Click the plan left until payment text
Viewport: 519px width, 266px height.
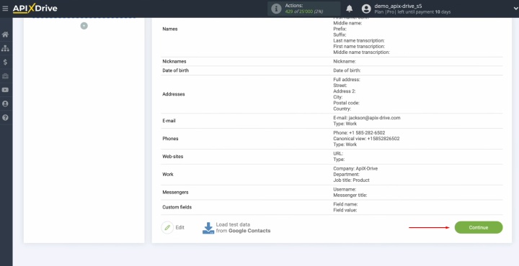coord(412,12)
